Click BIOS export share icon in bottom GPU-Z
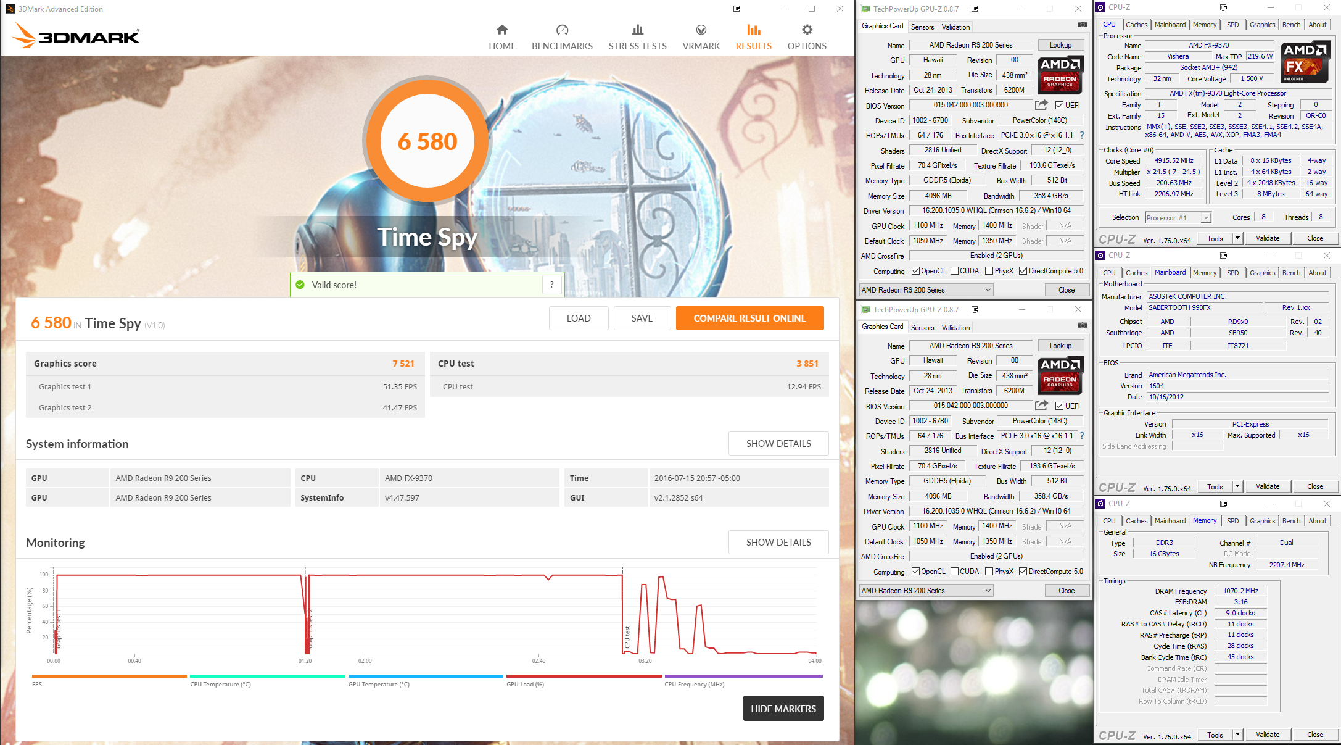 click(x=1041, y=406)
